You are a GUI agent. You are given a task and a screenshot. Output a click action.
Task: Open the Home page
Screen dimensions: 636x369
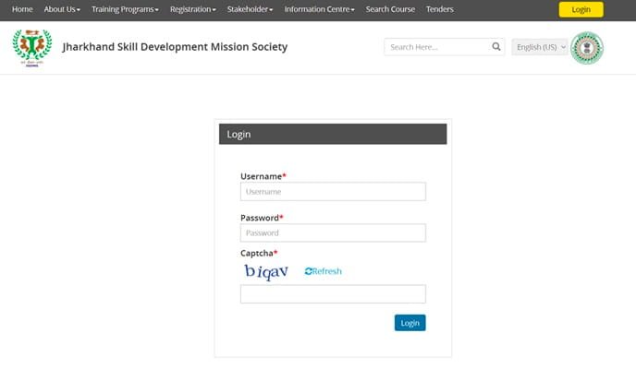coord(22,9)
